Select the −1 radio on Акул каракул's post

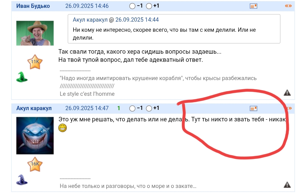coord(132,108)
